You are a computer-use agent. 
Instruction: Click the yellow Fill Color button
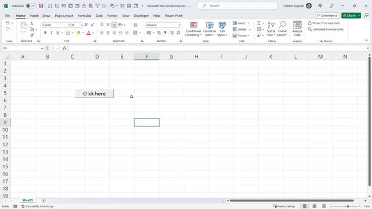pyautogui.click(x=79, y=33)
